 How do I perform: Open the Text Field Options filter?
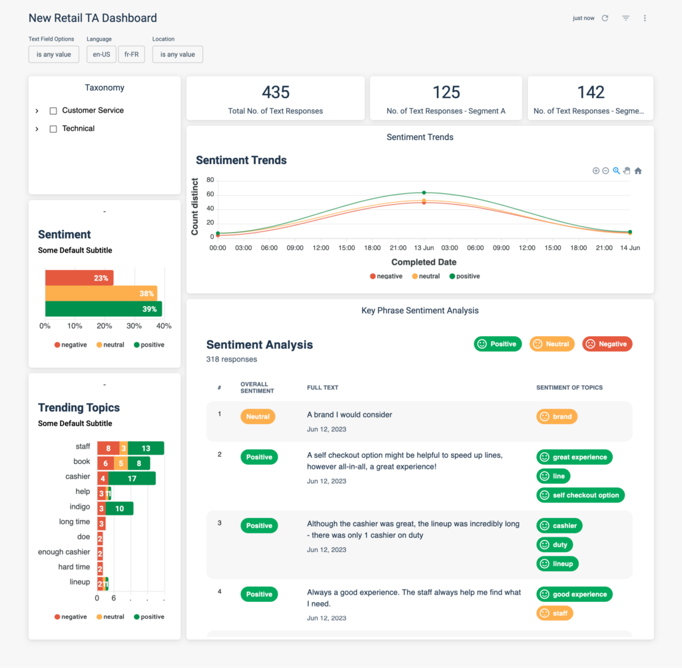point(54,55)
